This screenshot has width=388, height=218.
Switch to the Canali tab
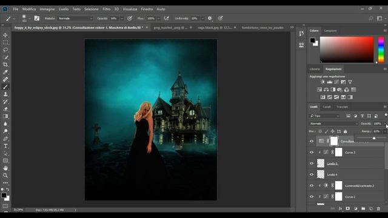pyautogui.click(x=327, y=107)
